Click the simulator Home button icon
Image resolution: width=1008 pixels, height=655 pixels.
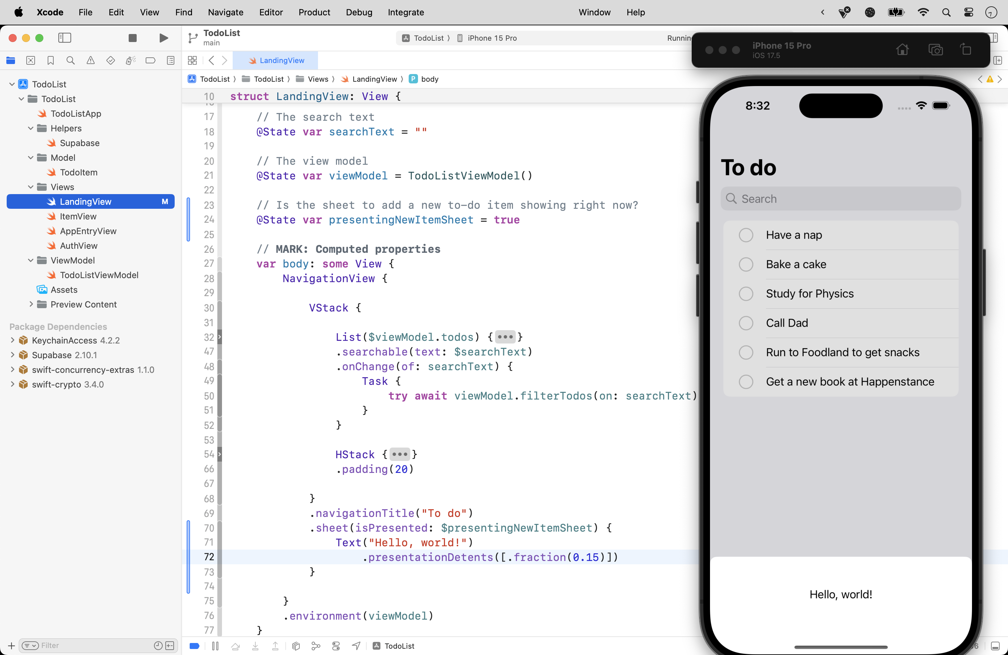902,50
